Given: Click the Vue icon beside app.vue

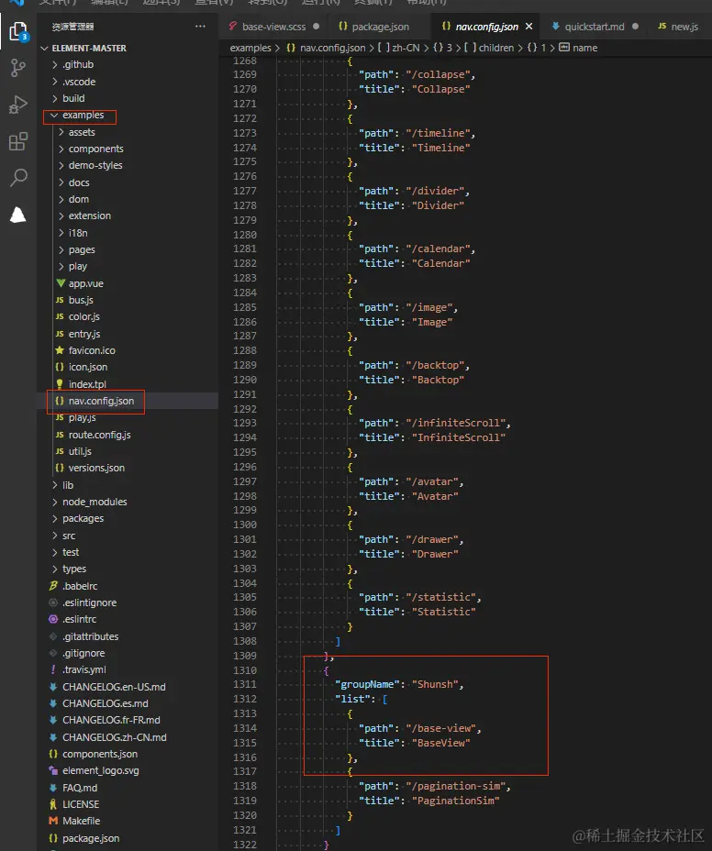Looking at the screenshot, I should [61, 283].
